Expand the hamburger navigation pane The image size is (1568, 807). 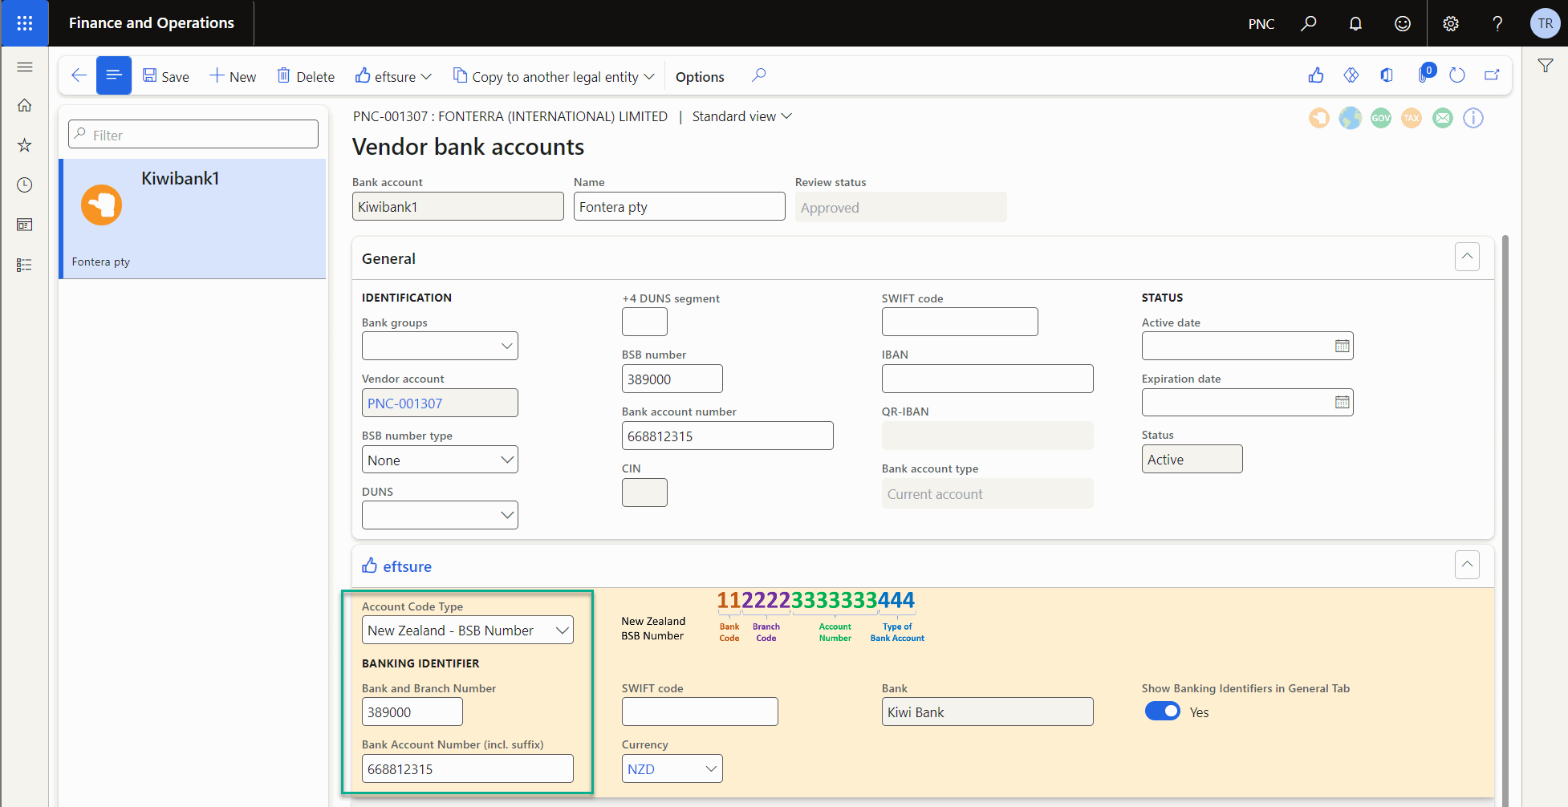(x=25, y=67)
